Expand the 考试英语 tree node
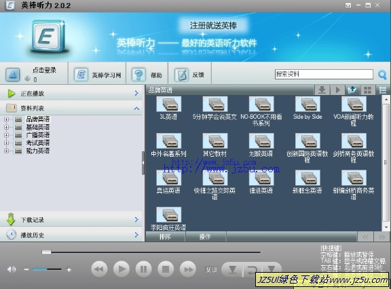The image size is (391, 289). pyautogui.click(x=7, y=142)
